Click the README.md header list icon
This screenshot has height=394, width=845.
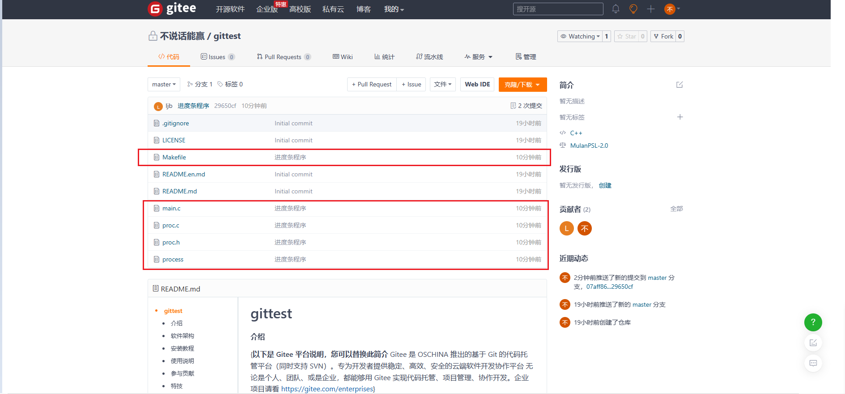156,288
